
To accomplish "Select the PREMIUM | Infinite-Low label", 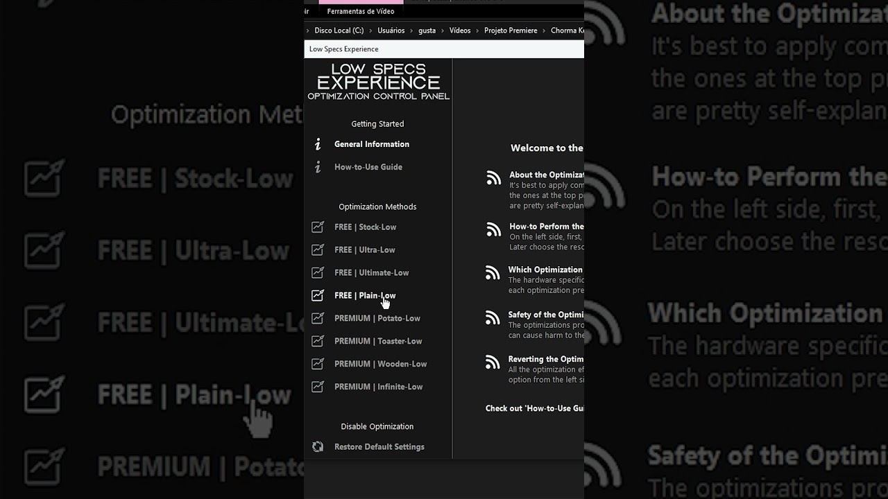I will pos(379,387).
